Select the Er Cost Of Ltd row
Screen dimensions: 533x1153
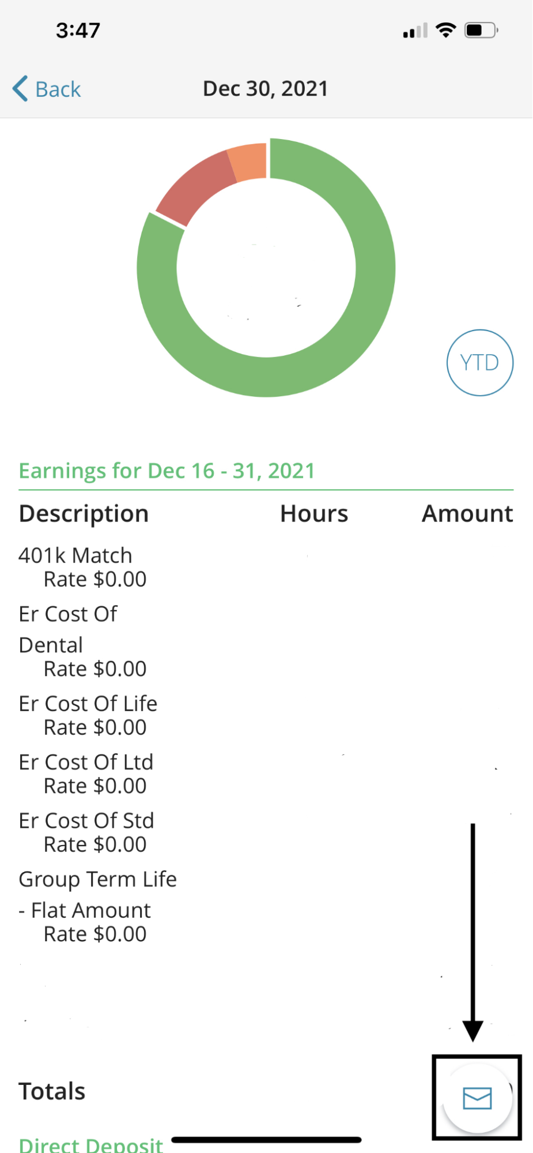(266, 774)
